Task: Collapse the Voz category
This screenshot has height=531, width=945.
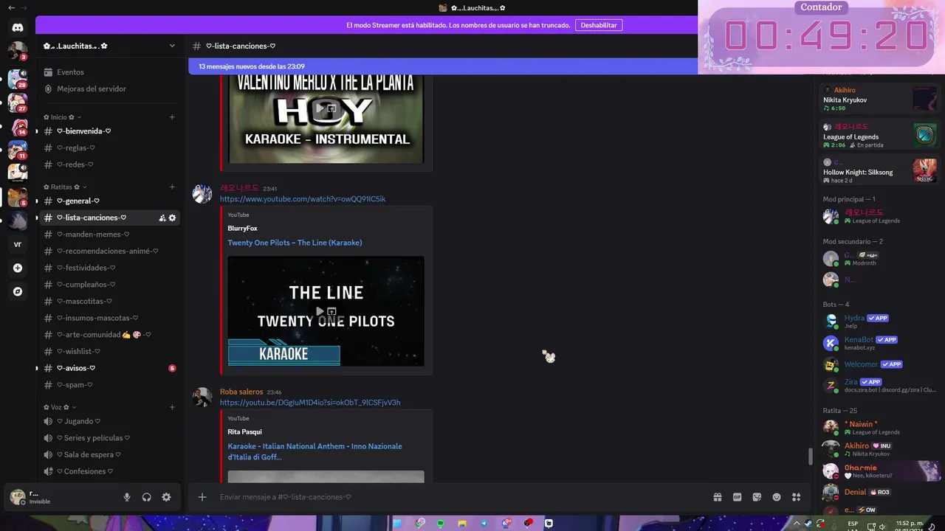Action: click(x=60, y=407)
